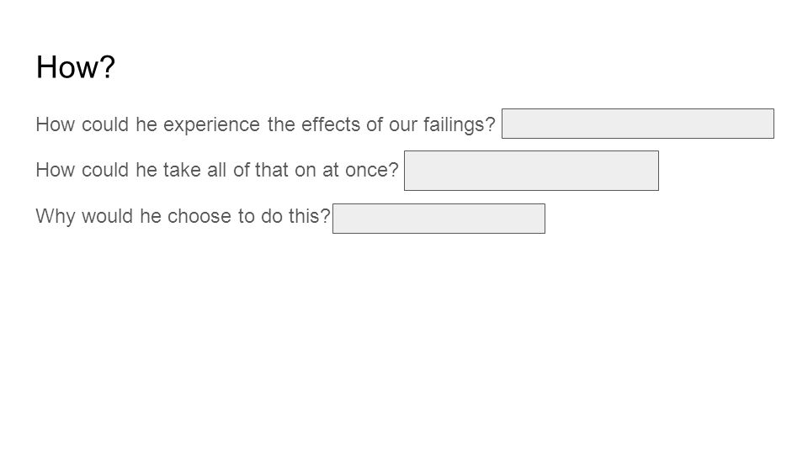Click the word "all" in second question
Screen dimensions: 808x454
click(x=216, y=170)
